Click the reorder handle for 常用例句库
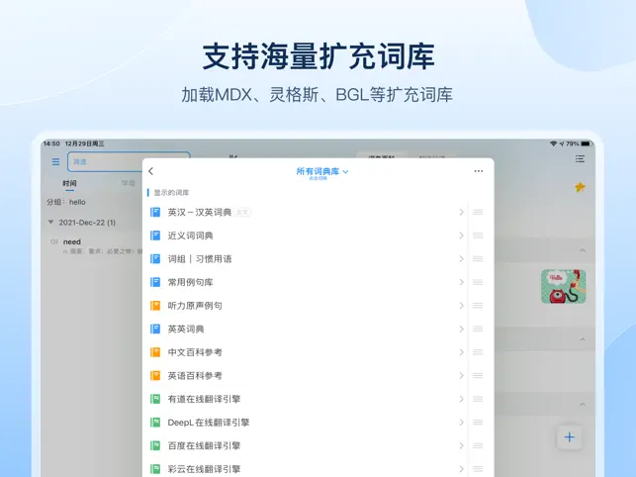Screen dimensions: 636x477 478,282
